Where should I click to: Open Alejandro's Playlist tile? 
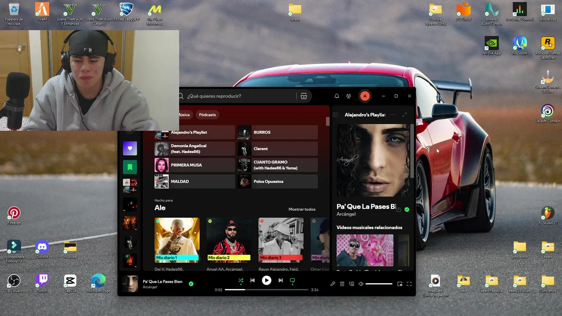195,132
